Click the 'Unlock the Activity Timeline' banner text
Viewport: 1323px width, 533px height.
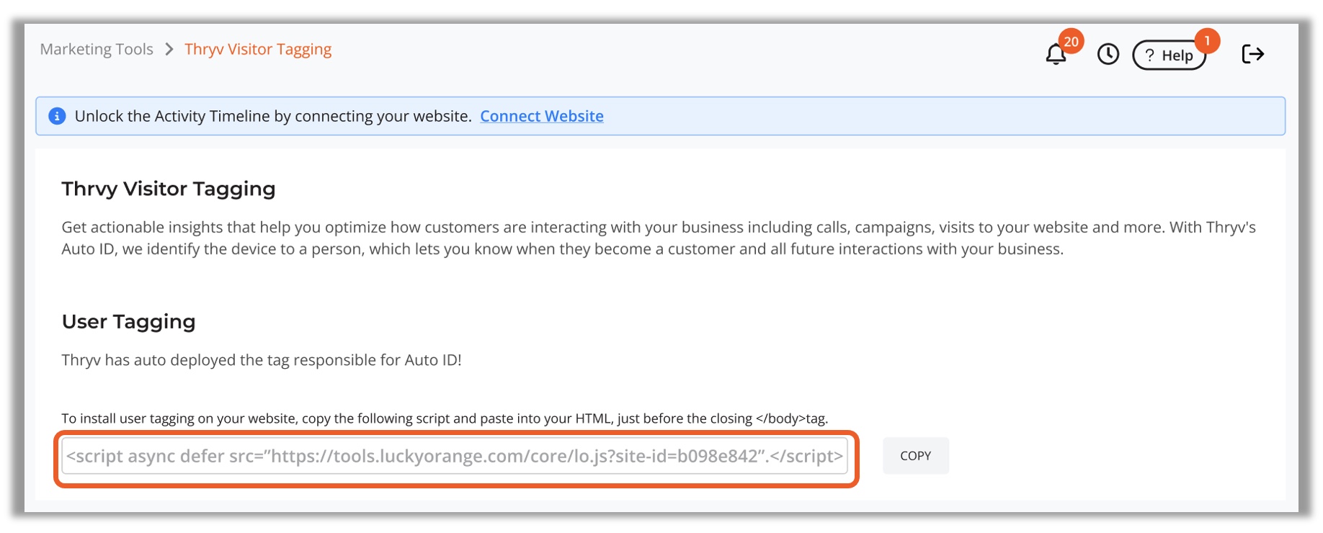(272, 116)
